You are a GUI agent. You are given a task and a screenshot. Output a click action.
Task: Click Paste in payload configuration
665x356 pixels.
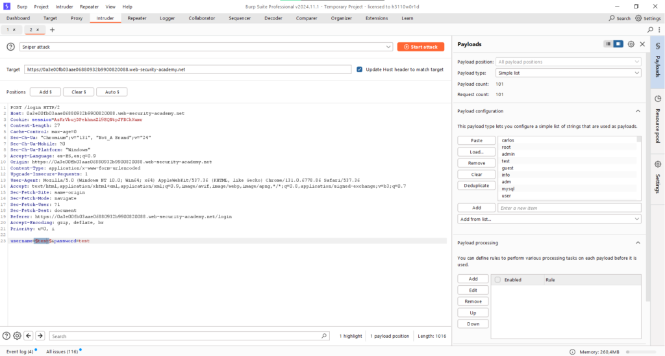[x=476, y=140]
